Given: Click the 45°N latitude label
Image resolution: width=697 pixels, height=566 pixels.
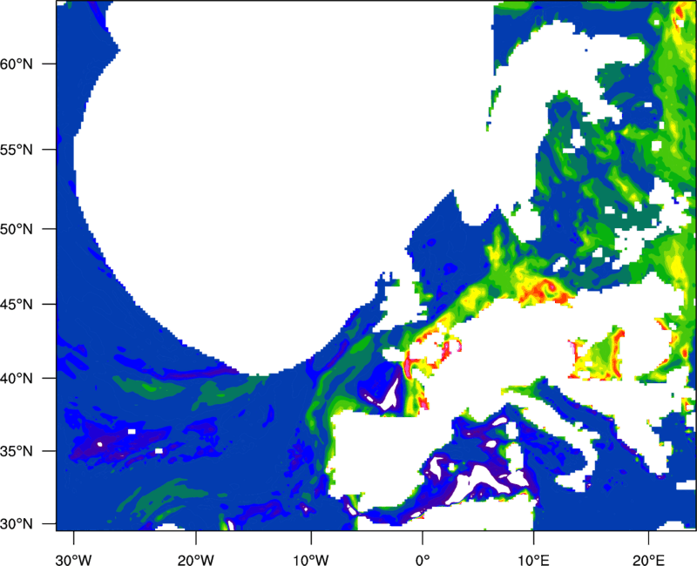Looking at the screenshot, I should [x=17, y=304].
